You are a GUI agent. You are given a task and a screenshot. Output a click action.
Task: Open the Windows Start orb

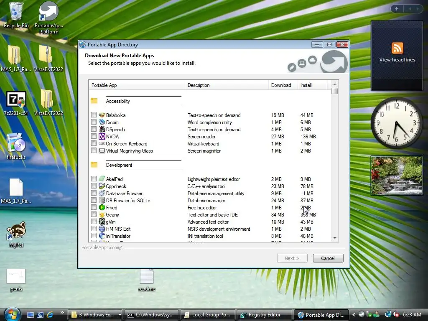coord(12,314)
